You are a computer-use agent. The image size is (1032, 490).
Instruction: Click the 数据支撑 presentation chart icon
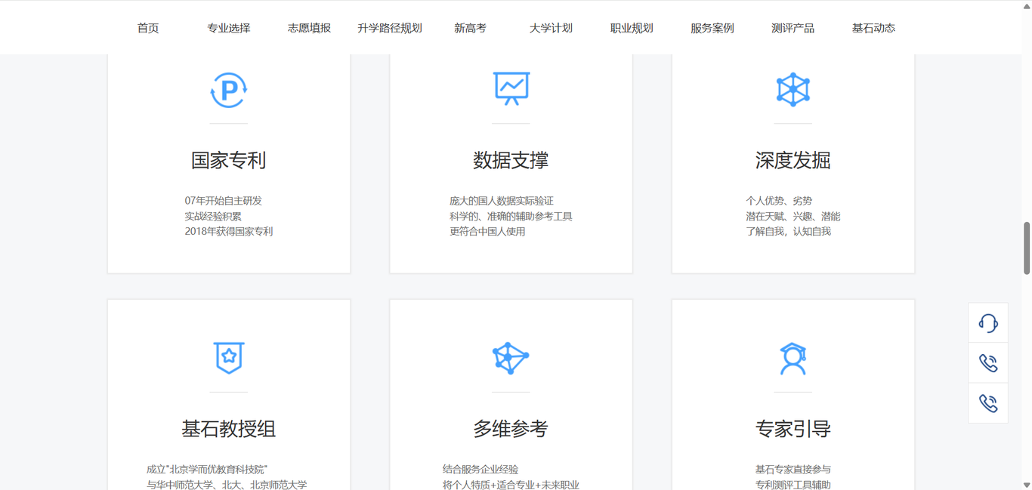(511, 88)
